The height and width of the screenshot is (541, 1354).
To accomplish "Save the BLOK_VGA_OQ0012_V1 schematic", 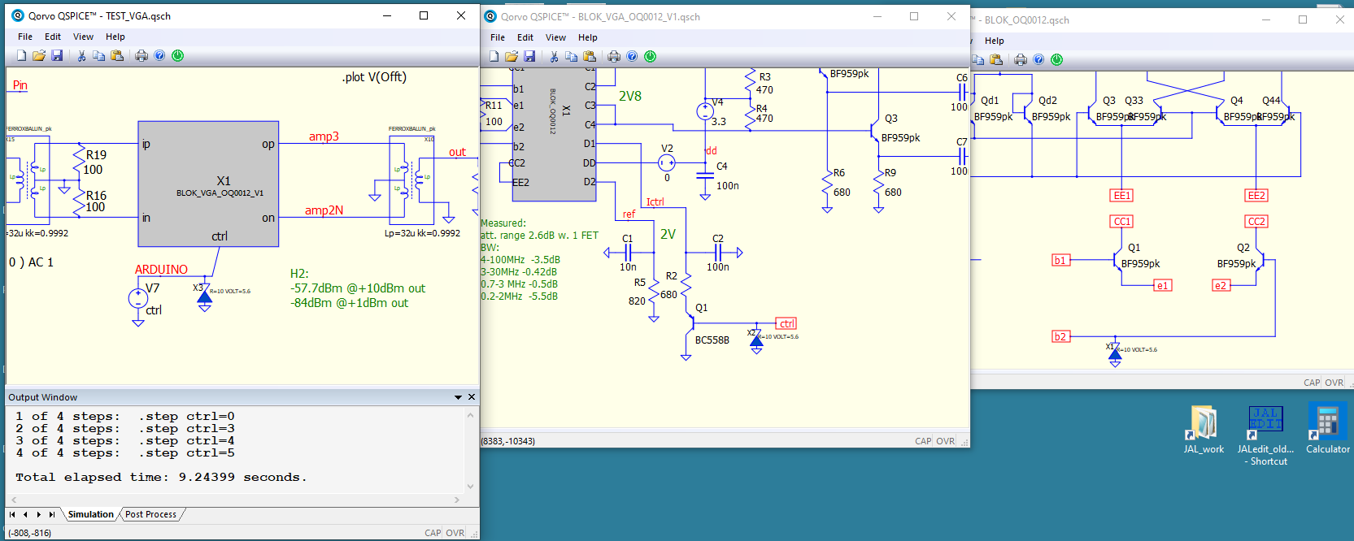I will (x=529, y=57).
